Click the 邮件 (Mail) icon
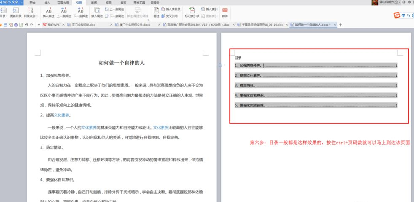The width and height of the screenshot is (414, 202). tap(225, 11)
